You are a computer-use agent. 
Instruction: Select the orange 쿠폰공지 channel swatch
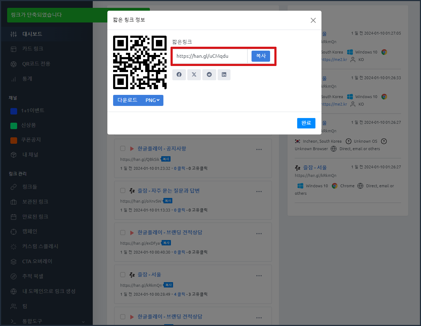pyautogui.click(x=14, y=140)
